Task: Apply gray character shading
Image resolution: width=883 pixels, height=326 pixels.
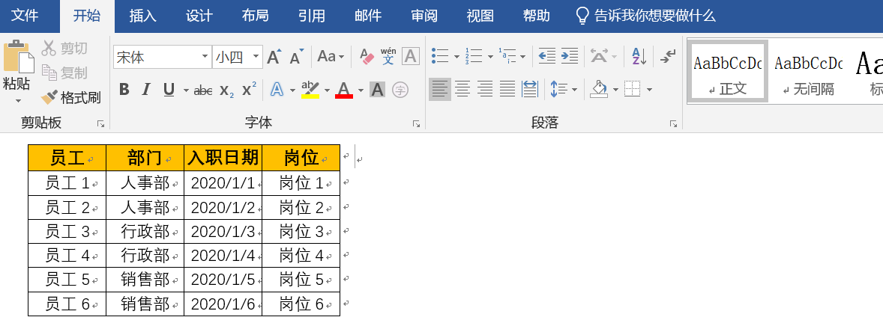Action: [377, 90]
